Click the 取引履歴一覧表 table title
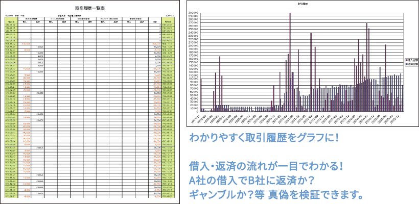The image size is (419, 204). click(90, 8)
